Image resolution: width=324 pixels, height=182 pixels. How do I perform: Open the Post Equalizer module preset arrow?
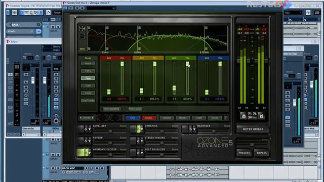[x=142, y=153]
